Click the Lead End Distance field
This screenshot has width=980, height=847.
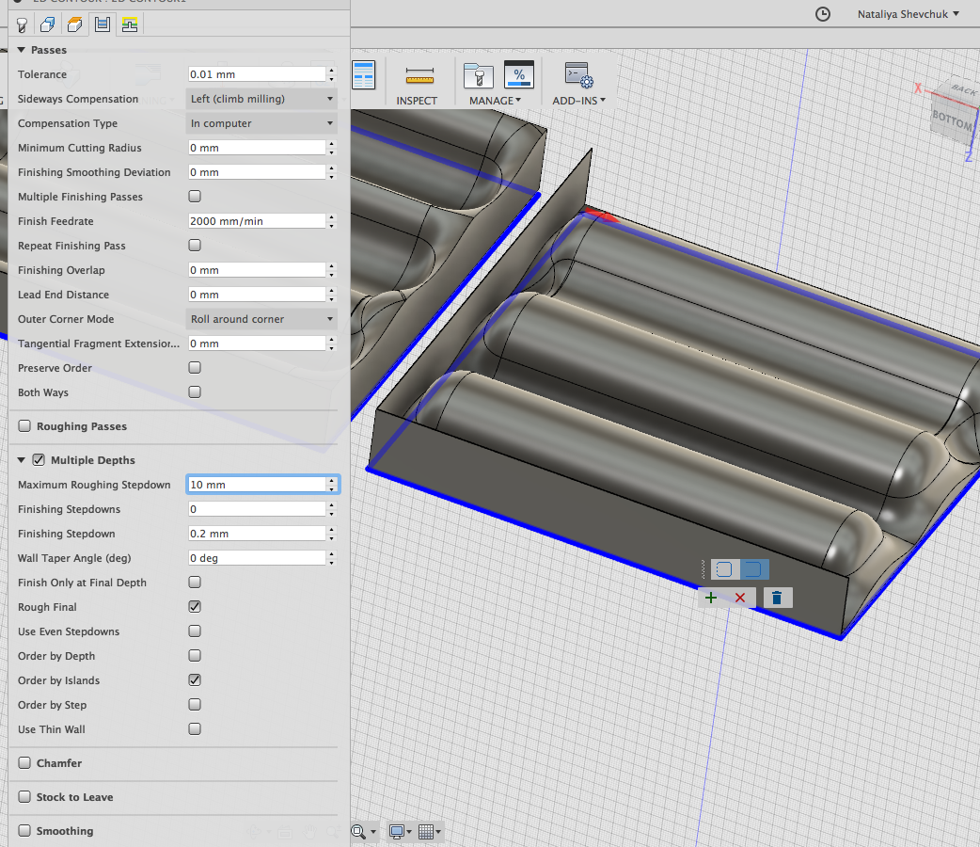click(x=257, y=295)
